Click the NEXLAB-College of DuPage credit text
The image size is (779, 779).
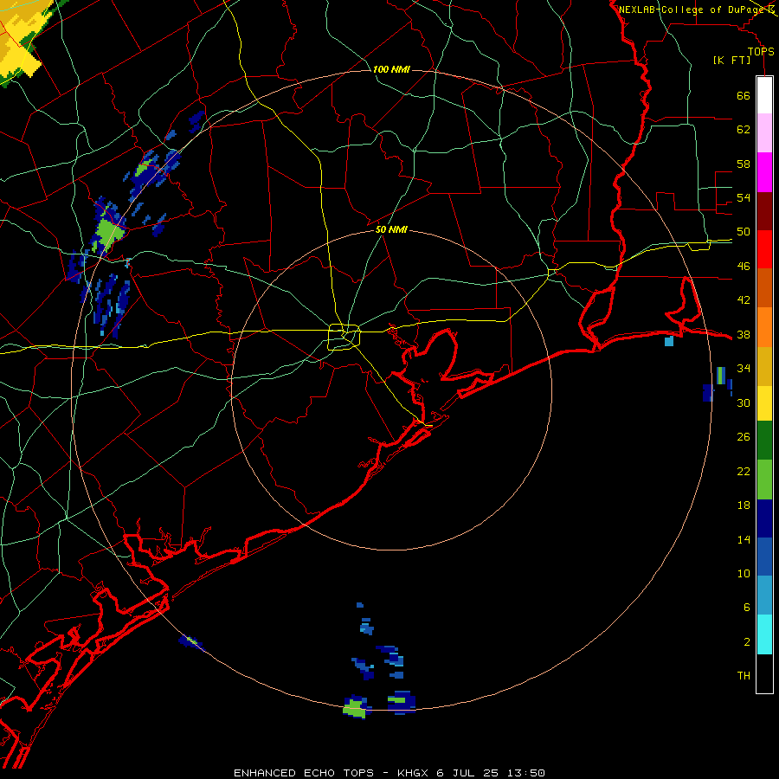(x=693, y=10)
